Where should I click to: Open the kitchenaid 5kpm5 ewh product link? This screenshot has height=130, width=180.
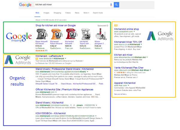[x=85, y=43]
